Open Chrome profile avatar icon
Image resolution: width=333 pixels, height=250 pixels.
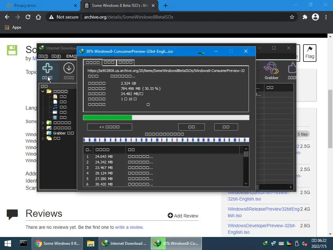[x=315, y=17]
